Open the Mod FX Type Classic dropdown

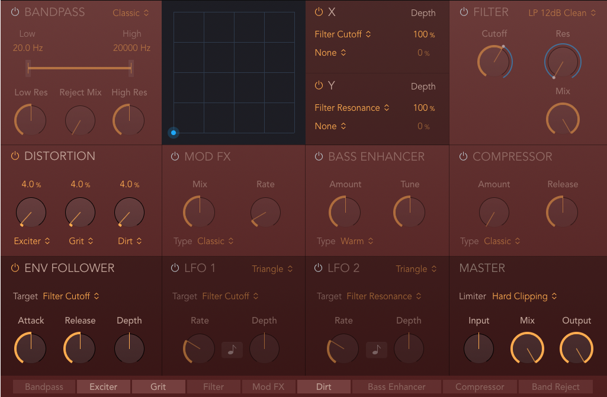pos(215,241)
